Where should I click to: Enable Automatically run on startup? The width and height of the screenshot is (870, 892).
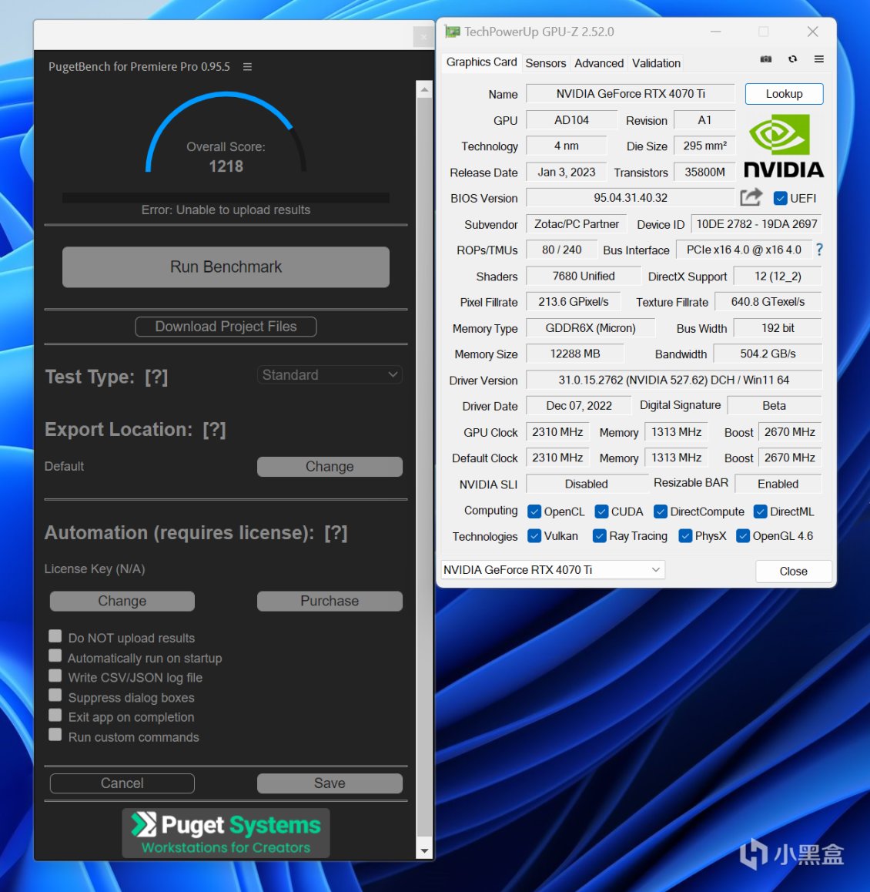tap(55, 656)
